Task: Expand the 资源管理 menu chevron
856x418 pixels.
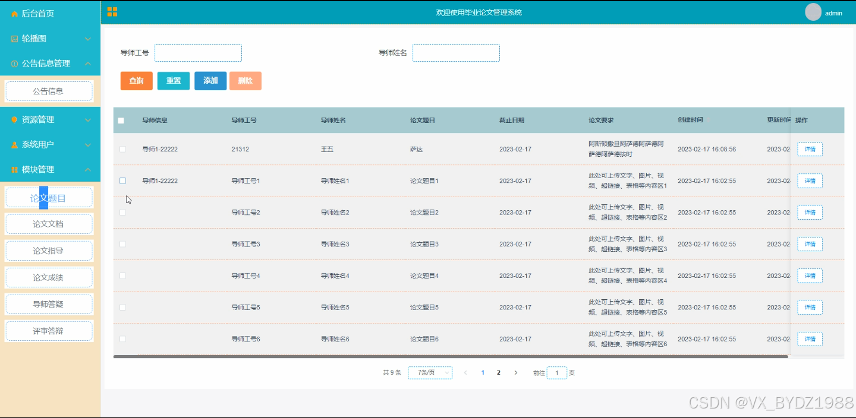Action: click(88, 119)
